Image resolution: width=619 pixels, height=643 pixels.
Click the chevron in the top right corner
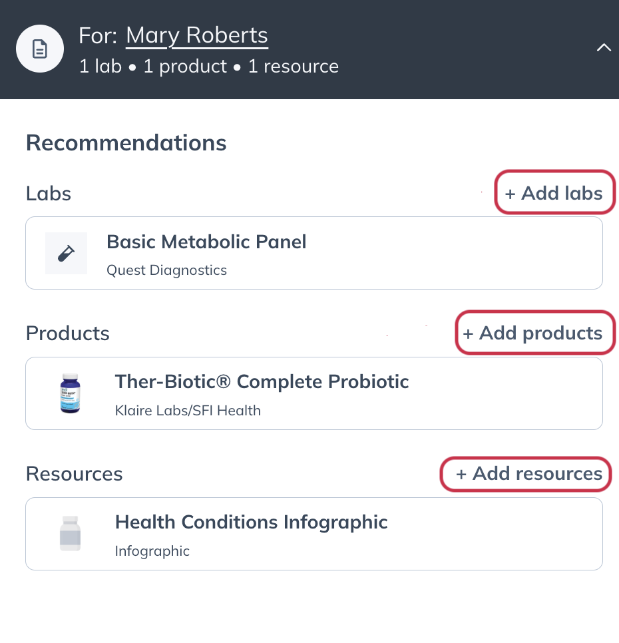(604, 48)
